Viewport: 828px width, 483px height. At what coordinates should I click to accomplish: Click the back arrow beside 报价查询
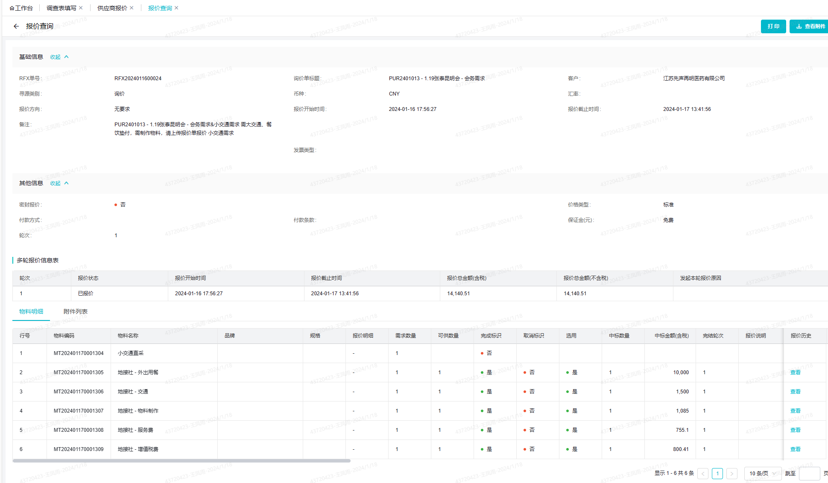[x=16, y=26]
